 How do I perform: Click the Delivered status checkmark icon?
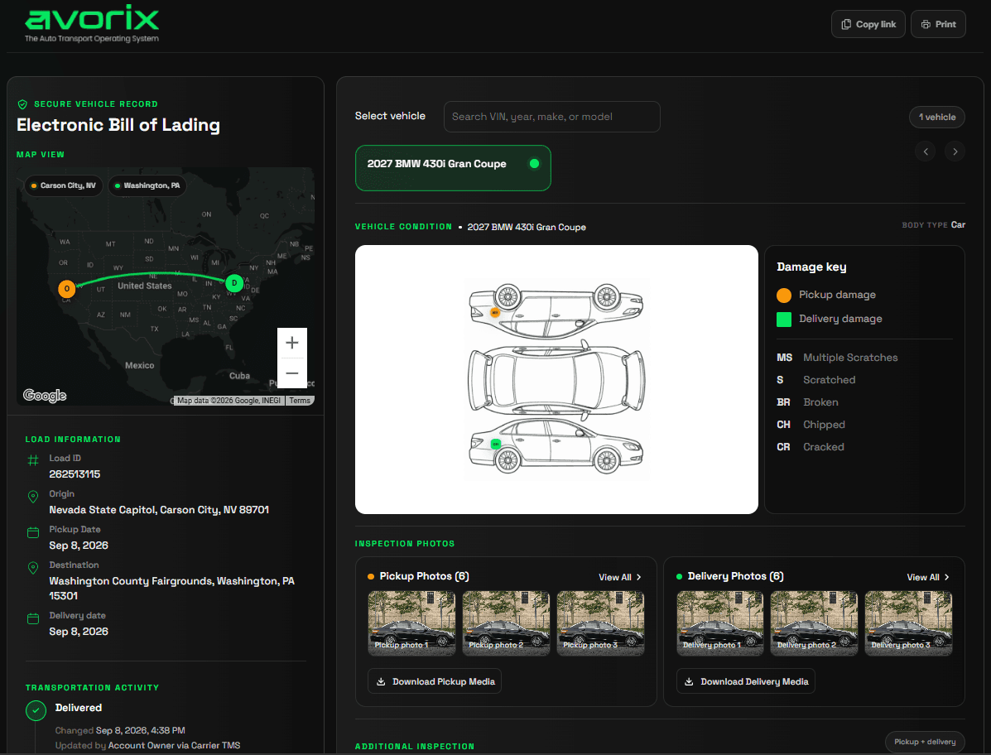point(36,710)
